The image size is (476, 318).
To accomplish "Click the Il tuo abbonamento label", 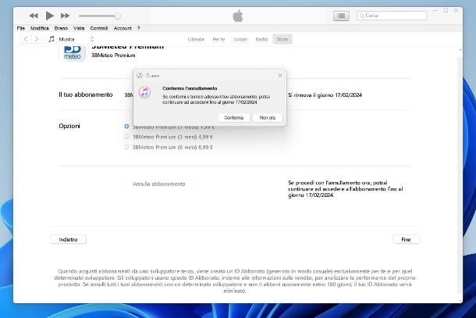I will [x=86, y=95].
